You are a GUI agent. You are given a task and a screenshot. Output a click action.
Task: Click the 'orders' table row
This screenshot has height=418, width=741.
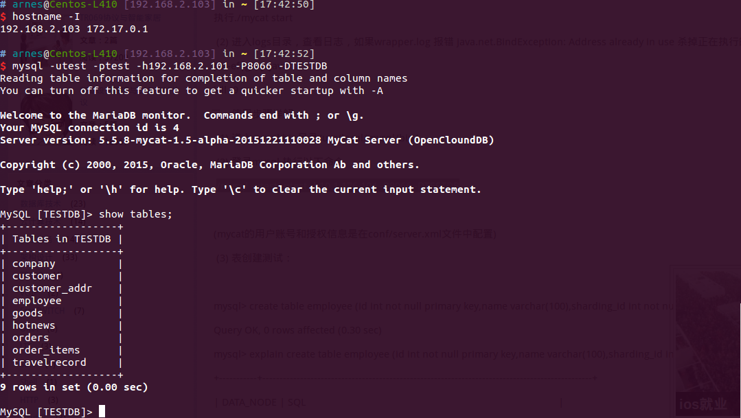click(61, 338)
